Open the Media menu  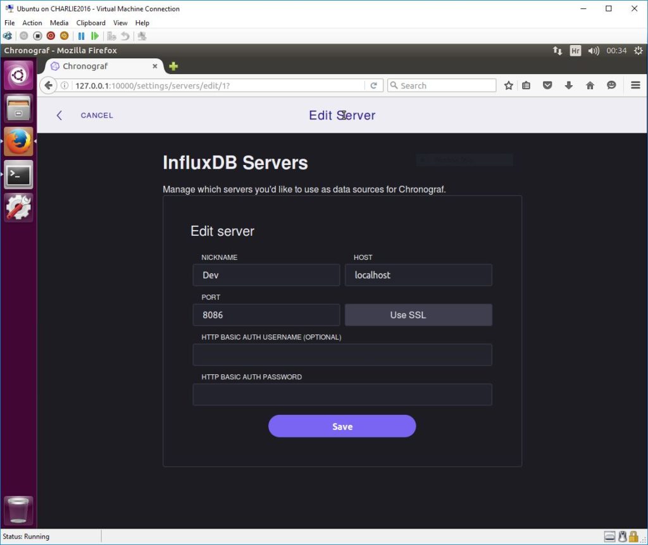(x=59, y=22)
